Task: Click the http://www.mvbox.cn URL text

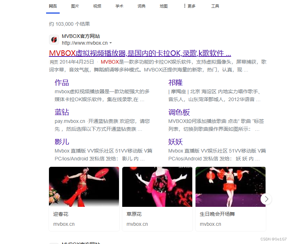Action: [85, 43]
